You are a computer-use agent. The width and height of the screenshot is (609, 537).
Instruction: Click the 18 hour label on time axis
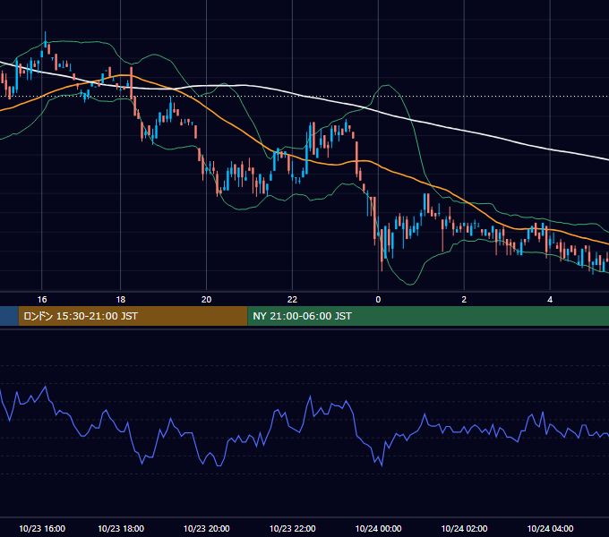click(121, 300)
